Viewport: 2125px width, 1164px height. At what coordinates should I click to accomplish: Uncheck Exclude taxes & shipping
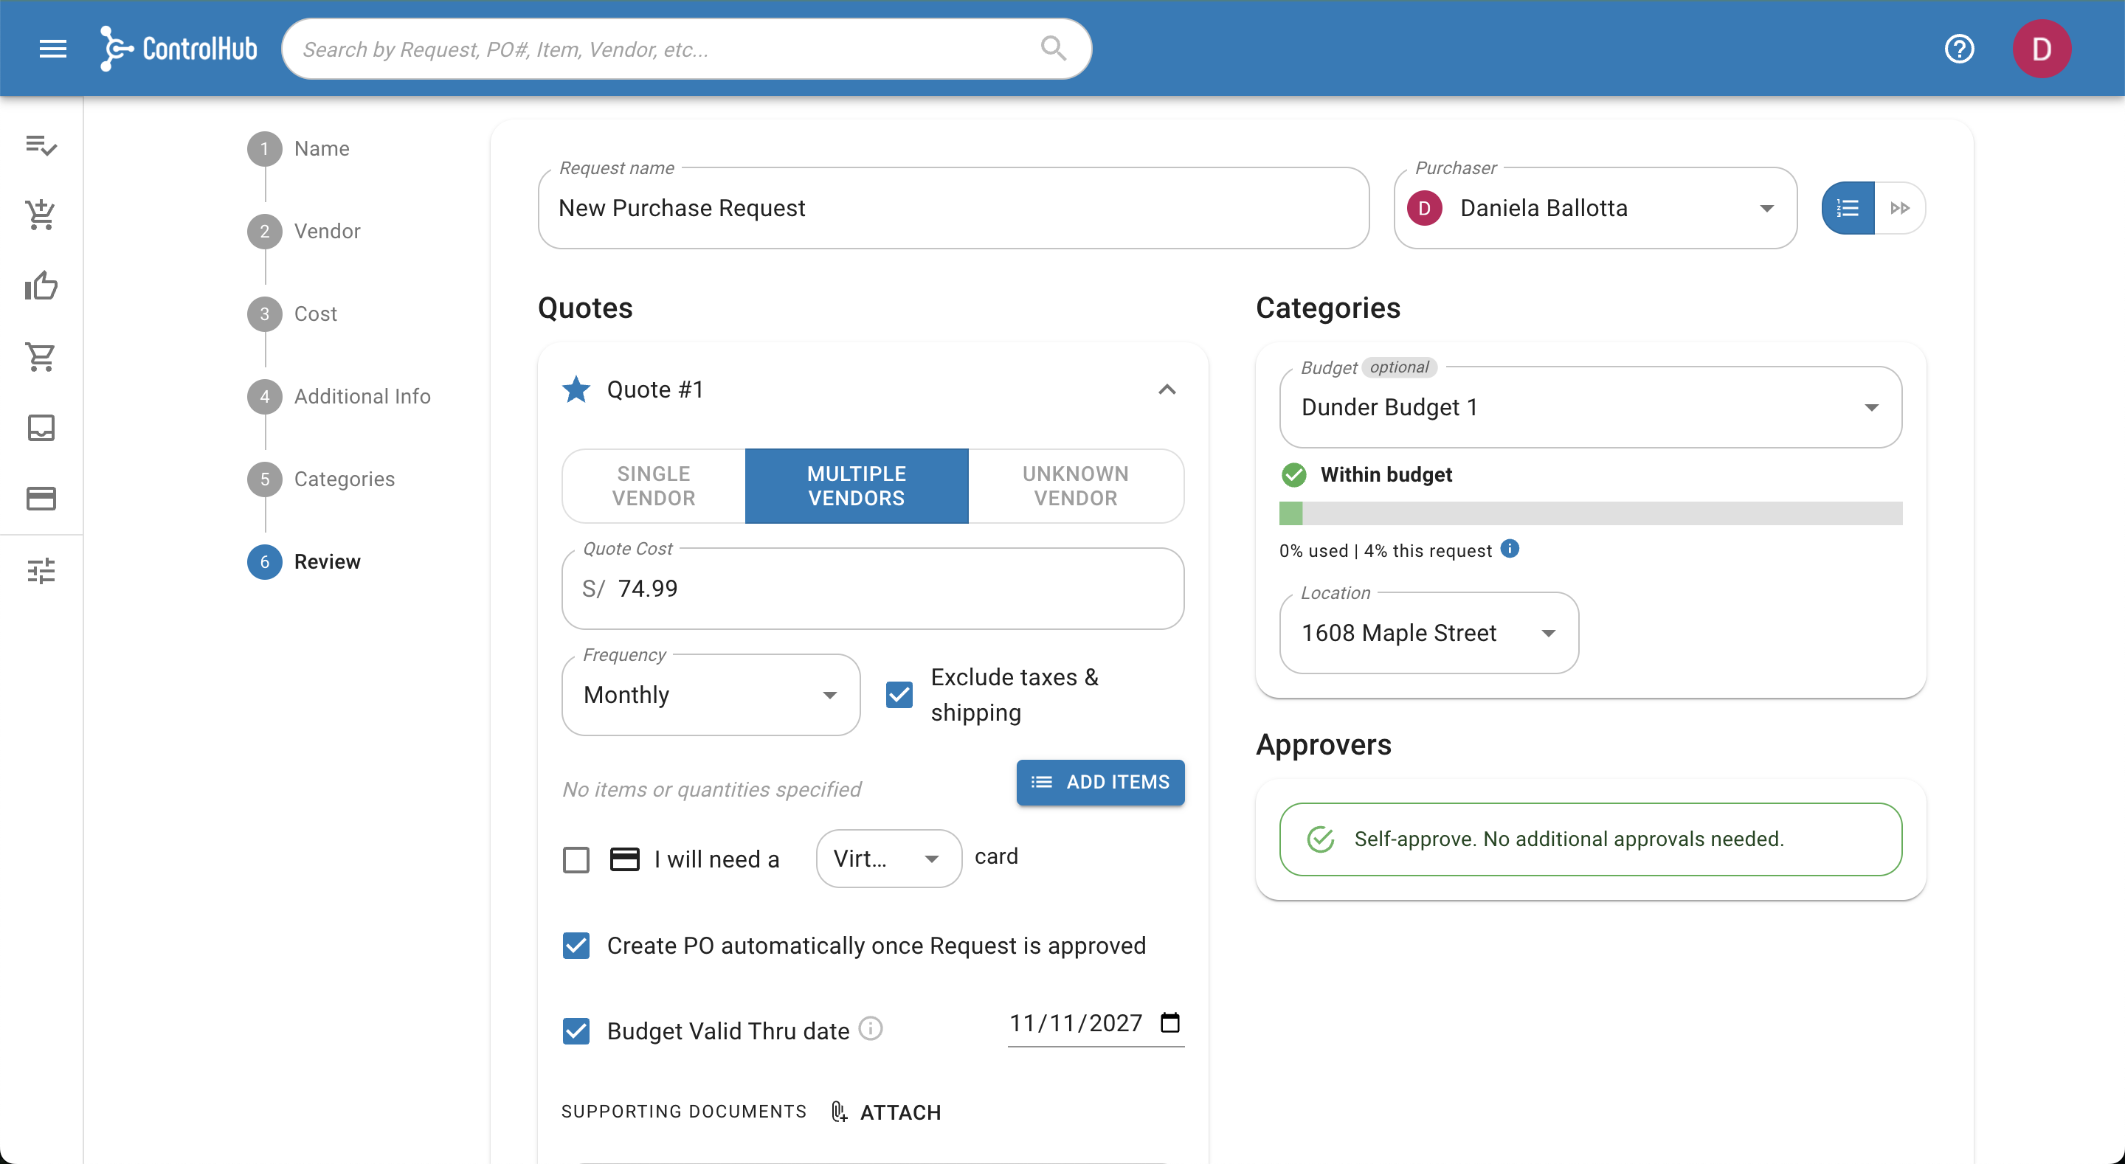(899, 695)
